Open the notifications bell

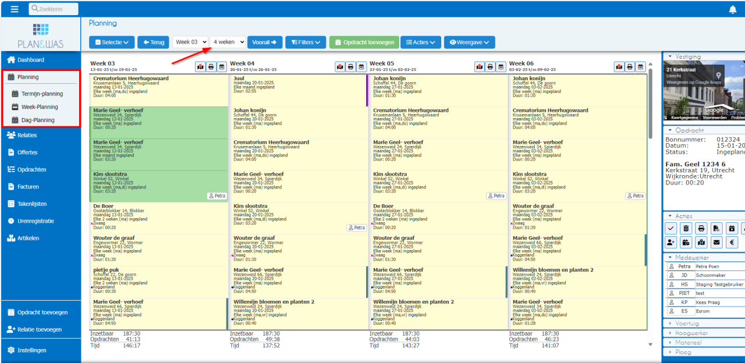point(732,9)
